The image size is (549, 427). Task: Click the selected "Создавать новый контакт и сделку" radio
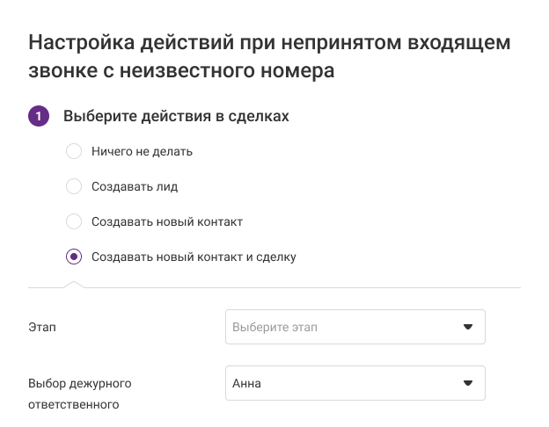75,257
